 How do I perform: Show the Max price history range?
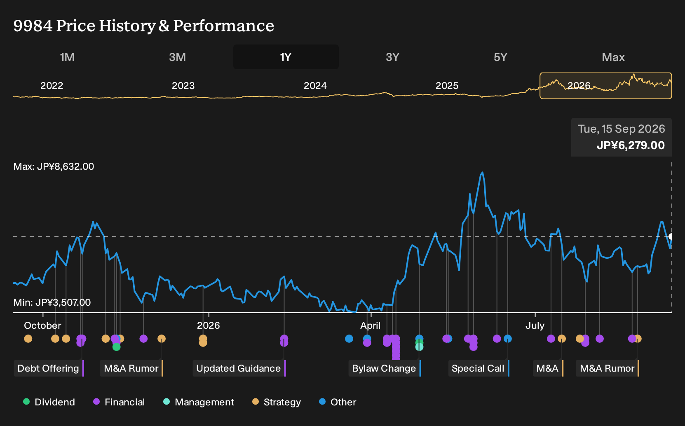[613, 57]
